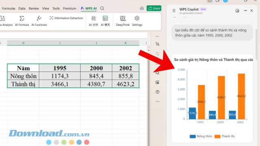This screenshot has width=260, height=146.
Task: Select Information Extraction tool
Action: tap(66, 18)
